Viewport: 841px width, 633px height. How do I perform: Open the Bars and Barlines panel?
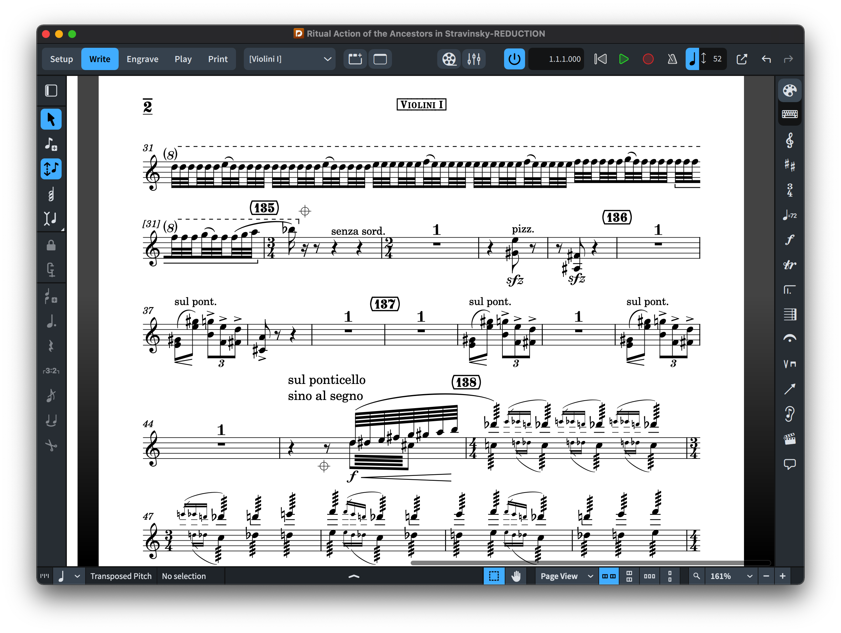click(x=789, y=315)
